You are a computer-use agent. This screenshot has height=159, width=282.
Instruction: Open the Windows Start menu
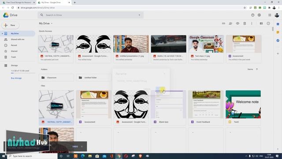4,156
